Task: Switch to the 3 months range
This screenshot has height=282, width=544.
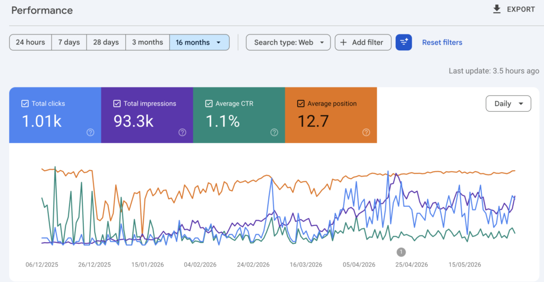Action: 148,42
